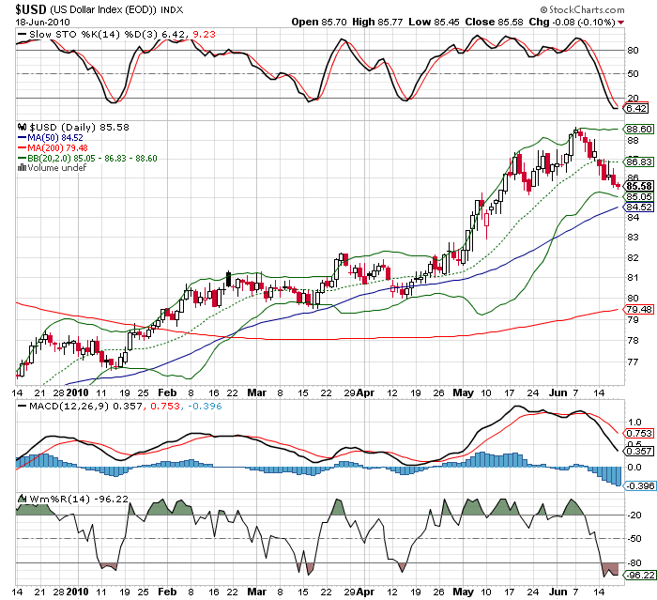The width and height of the screenshot is (657, 600).
Task: Click the $USD (Daily) candlestick legend icon
Action: tap(23, 127)
